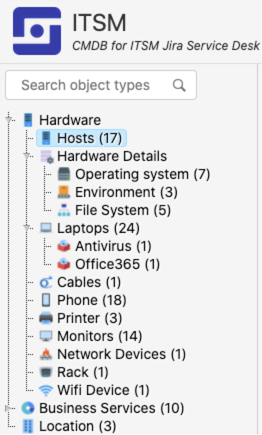This screenshot has width=262, height=435.
Task: Click the File System network icon
Action: (64, 210)
